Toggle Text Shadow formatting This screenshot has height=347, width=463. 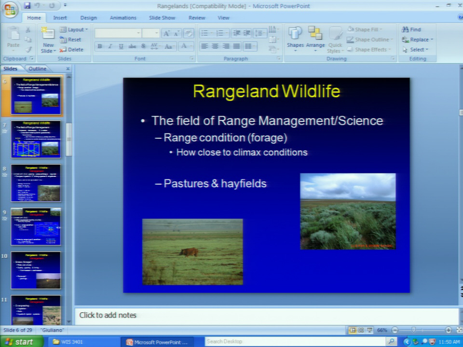tap(143, 46)
